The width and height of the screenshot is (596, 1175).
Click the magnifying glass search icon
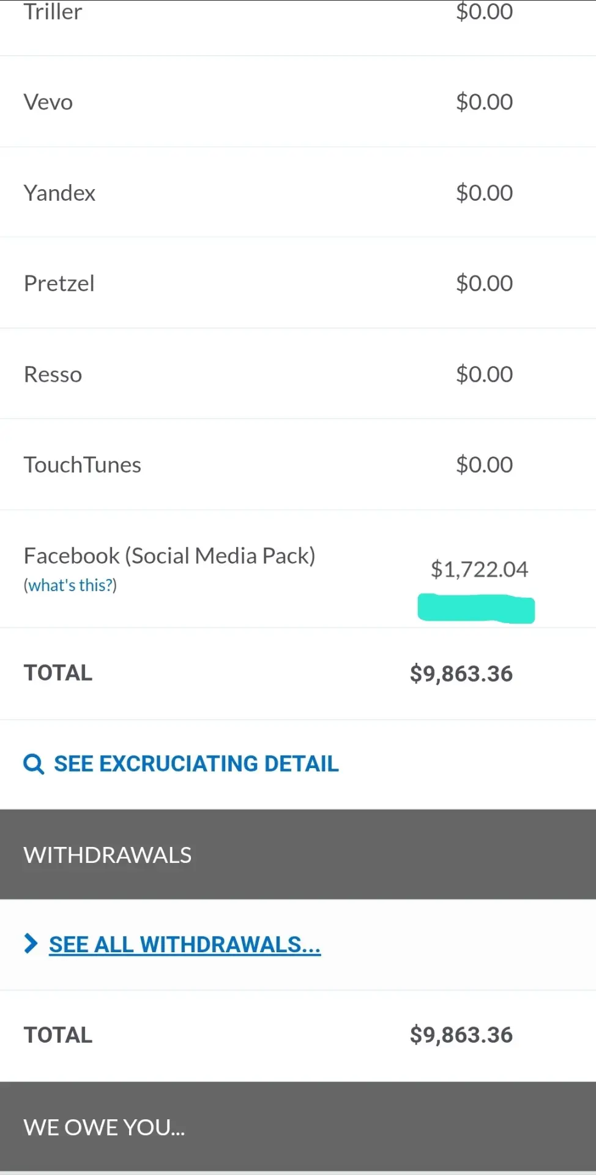(34, 764)
